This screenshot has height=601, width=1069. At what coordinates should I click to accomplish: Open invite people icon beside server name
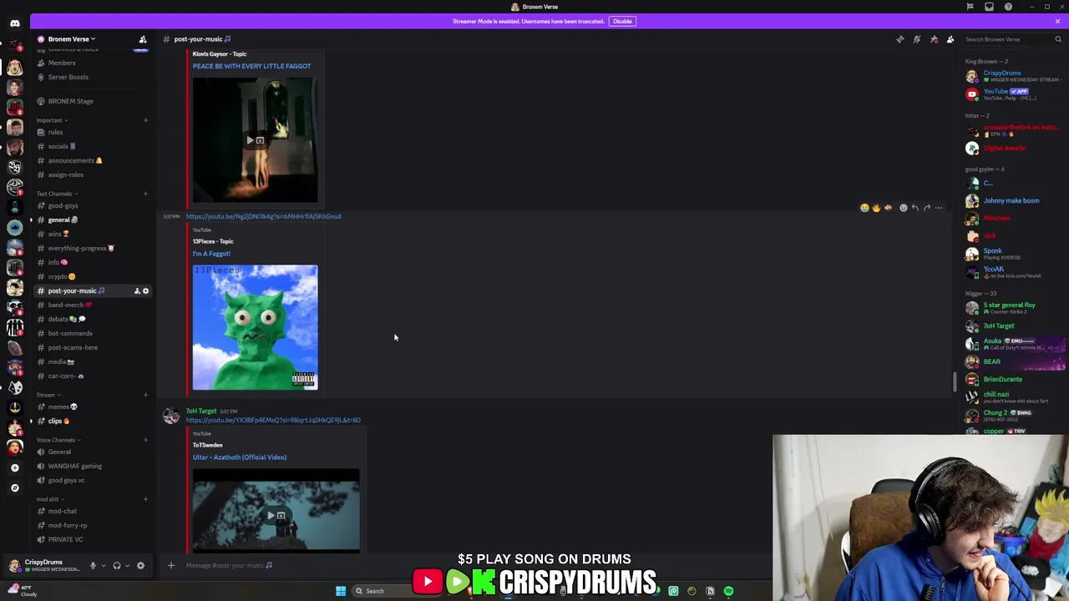pos(143,39)
